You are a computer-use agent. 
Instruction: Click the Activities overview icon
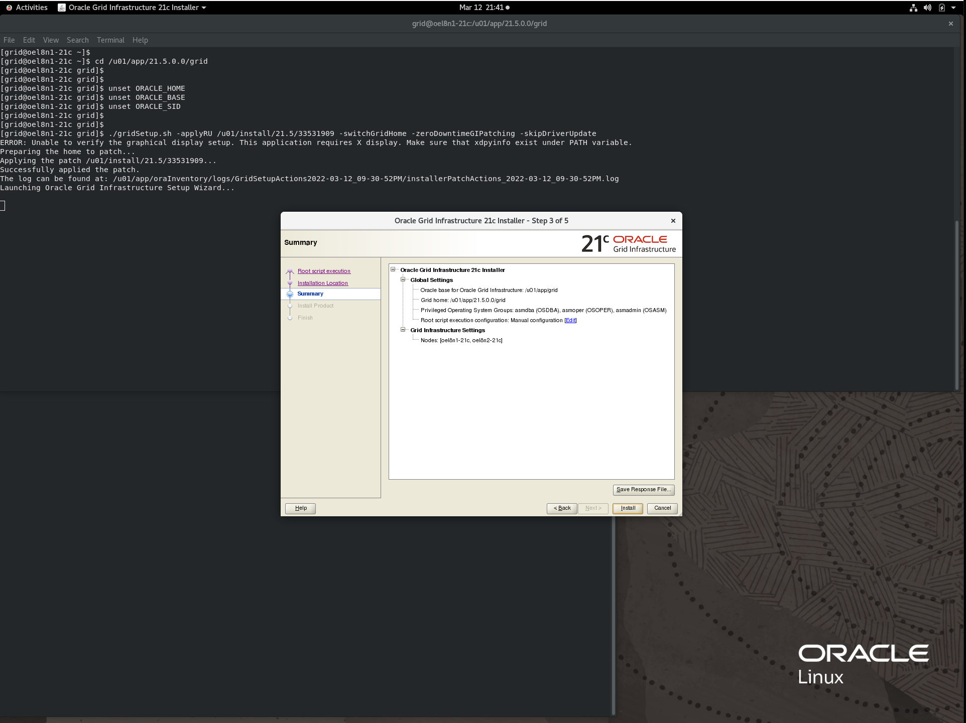tap(9, 8)
